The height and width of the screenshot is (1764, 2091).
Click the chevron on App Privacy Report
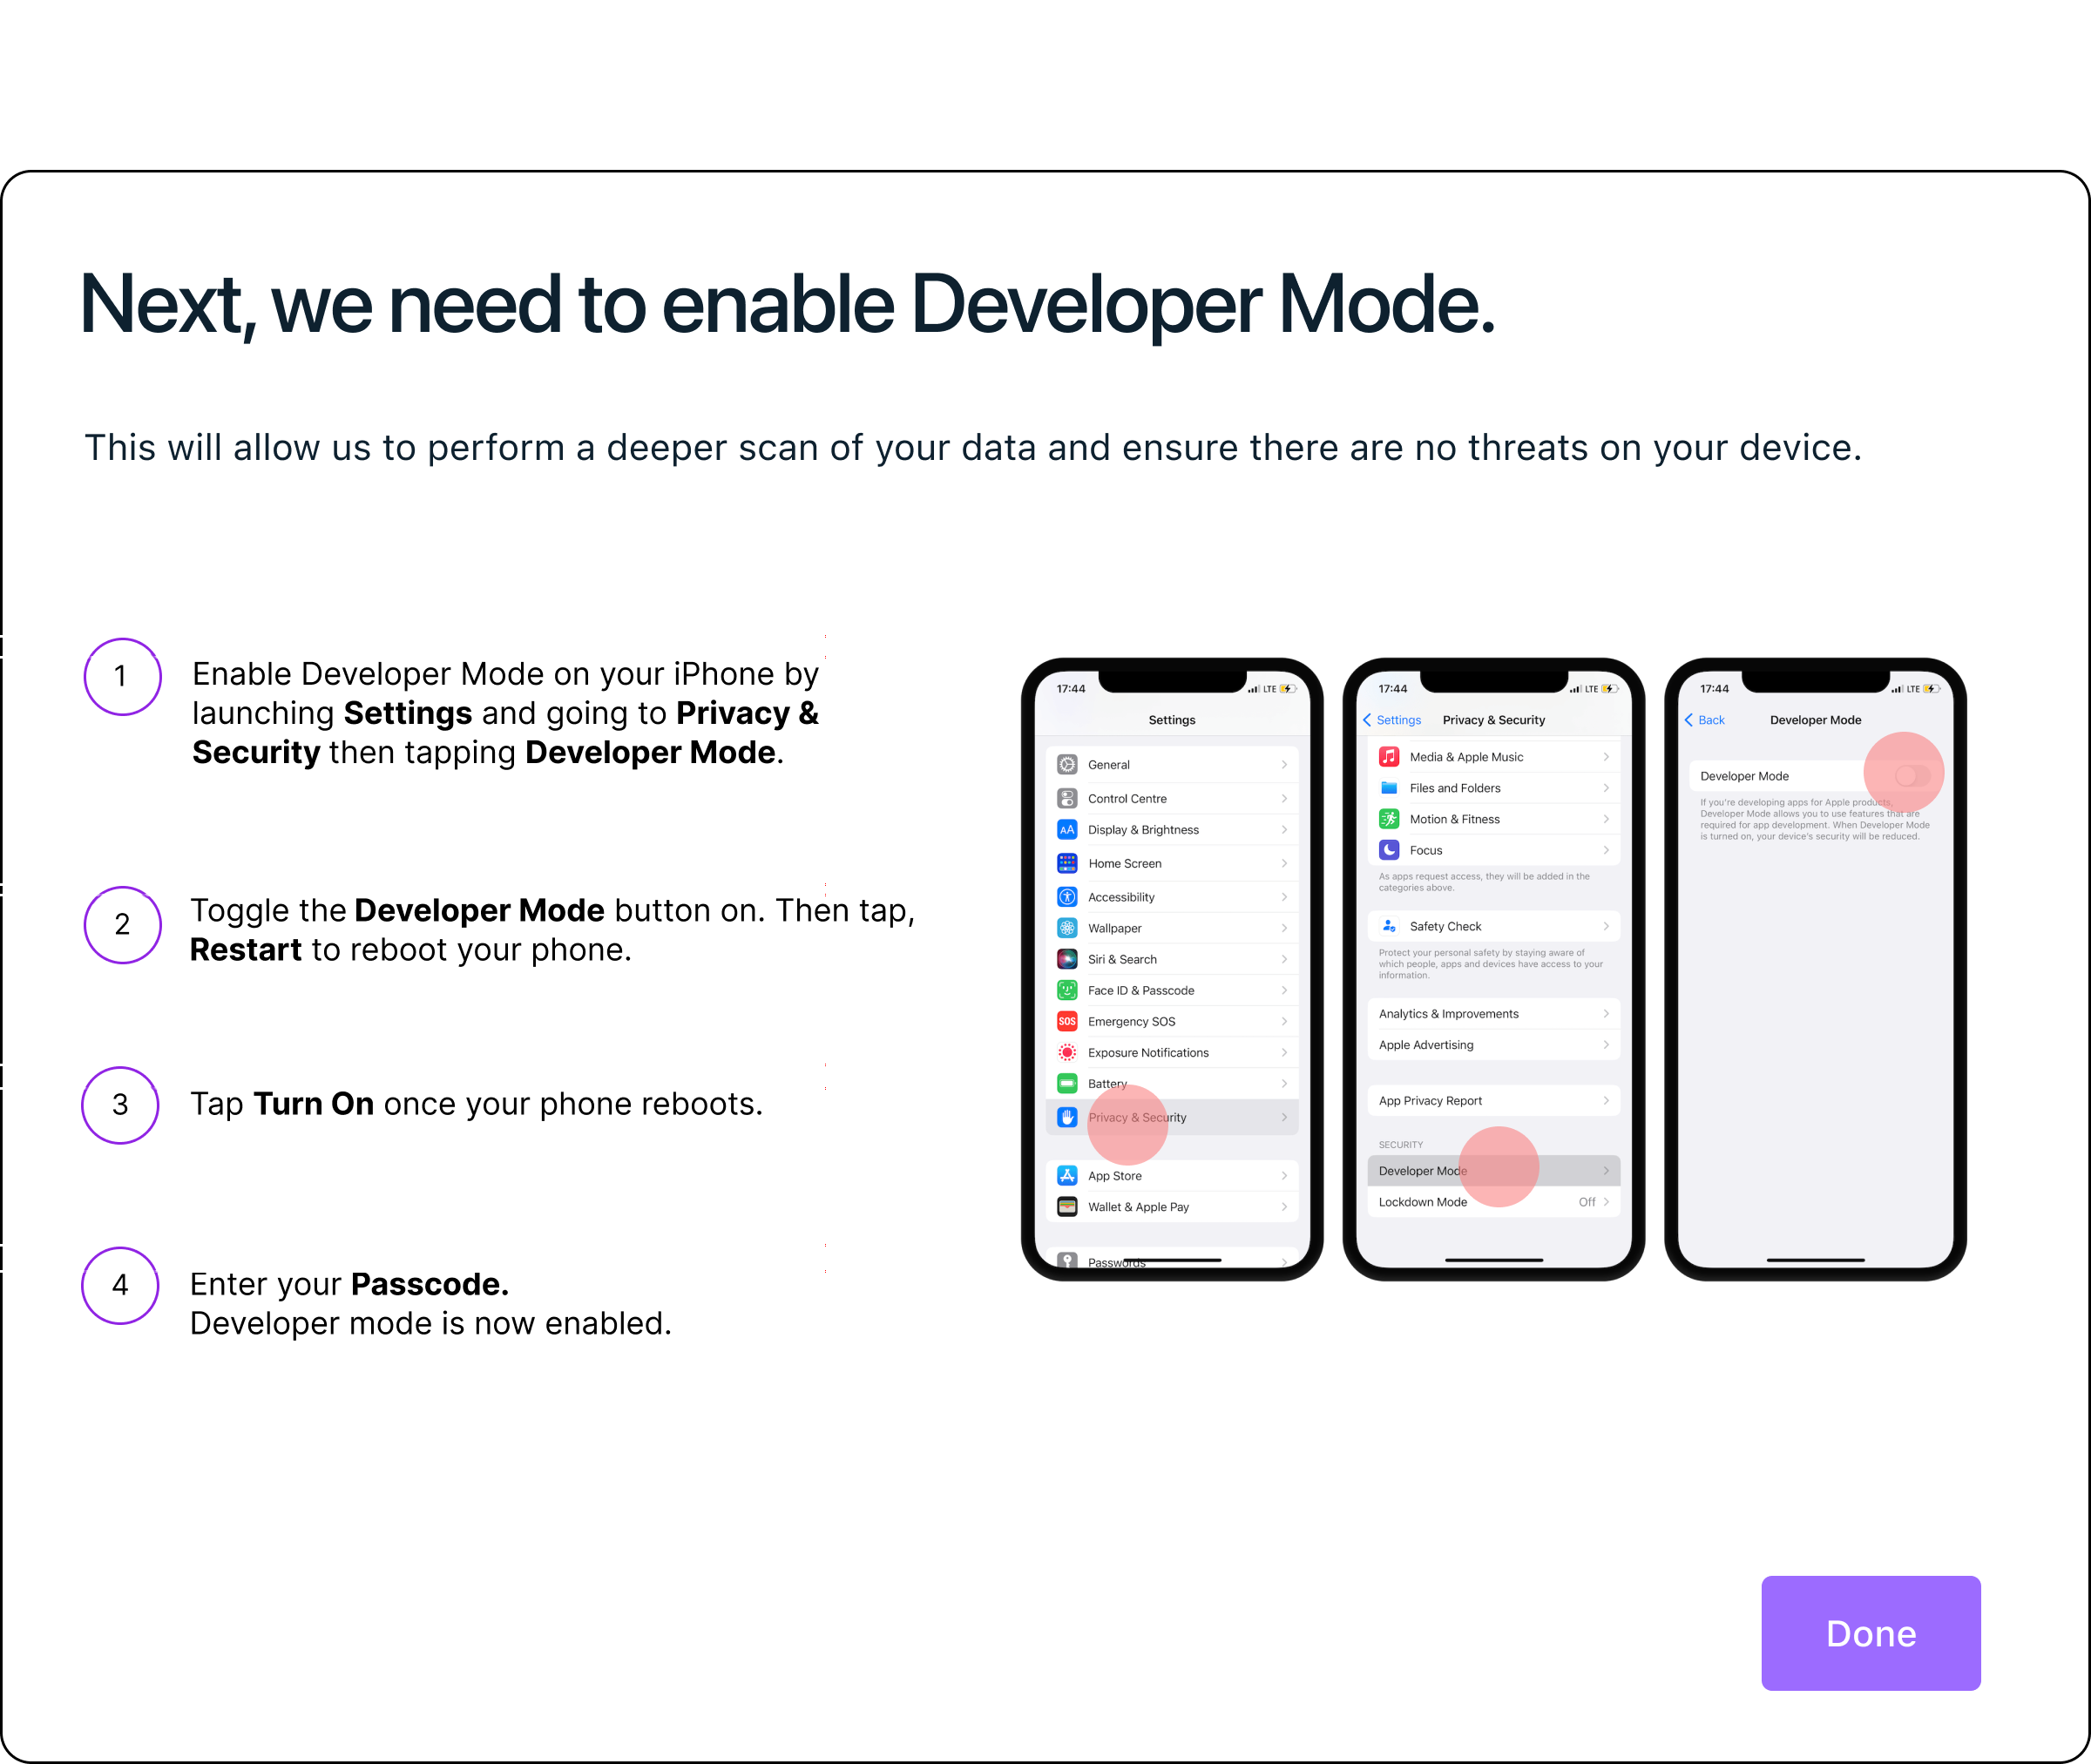pos(1606,1101)
